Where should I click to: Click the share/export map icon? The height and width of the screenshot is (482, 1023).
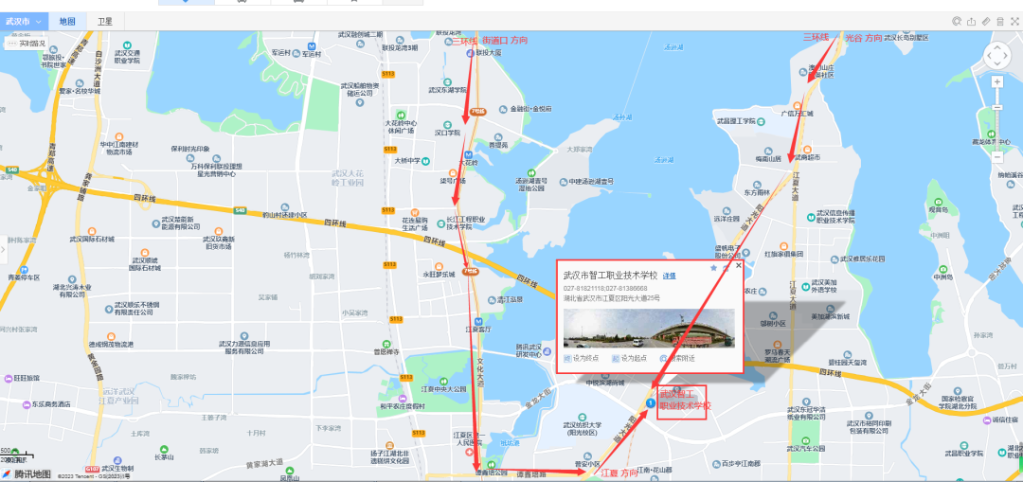[971, 21]
